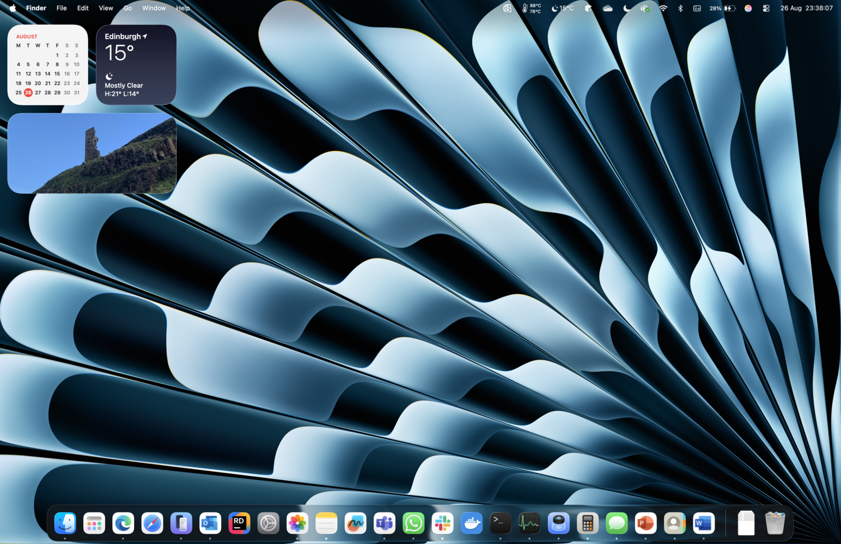Viewport: 841px width, 544px height.
Task: Click "H:21° L:14°" in the weather widget
Action: tap(122, 94)
